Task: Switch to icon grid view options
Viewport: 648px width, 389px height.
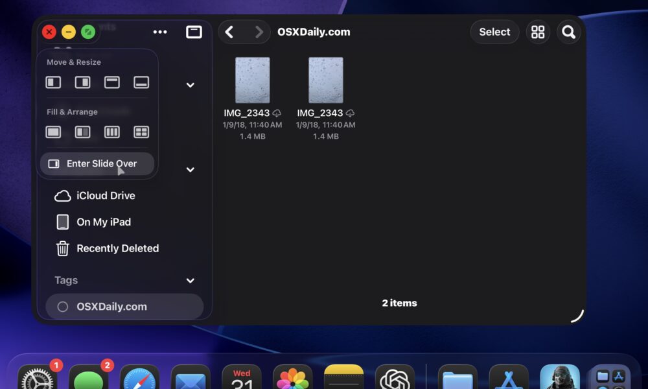Action: (538, 32)
